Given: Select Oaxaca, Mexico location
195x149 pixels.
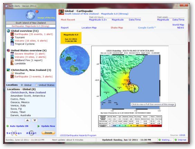Looking at the screenshot, I should tap(20, 102).
